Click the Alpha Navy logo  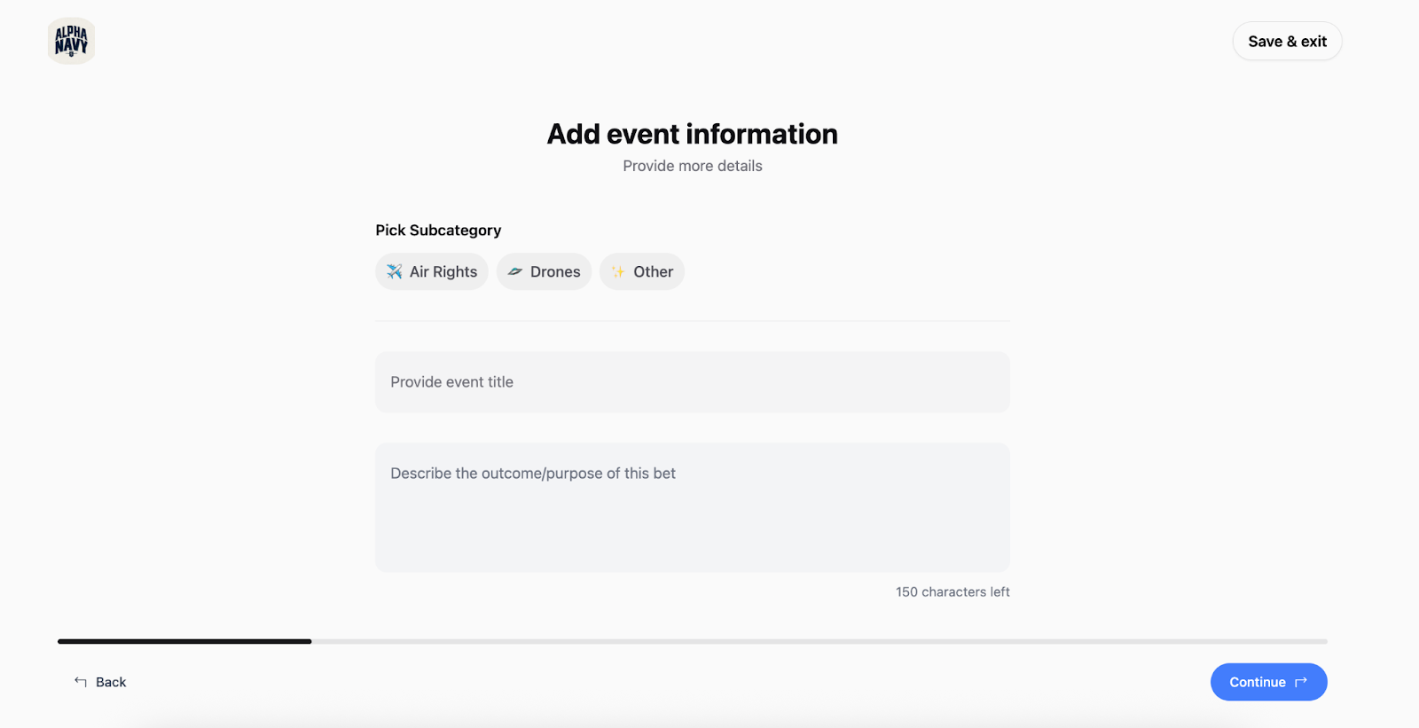[71, 41]
